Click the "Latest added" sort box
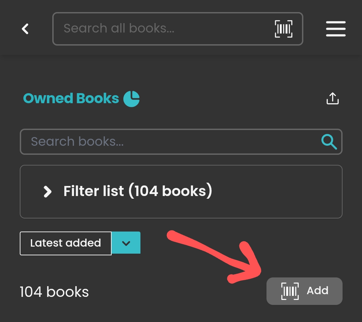This screenshot has width=362, height=322. pyautogui.click(x=66, y=243)
